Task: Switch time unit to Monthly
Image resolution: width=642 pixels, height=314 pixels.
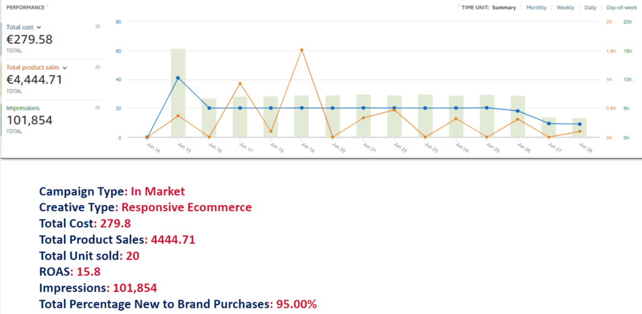Action: coord(536,8)
